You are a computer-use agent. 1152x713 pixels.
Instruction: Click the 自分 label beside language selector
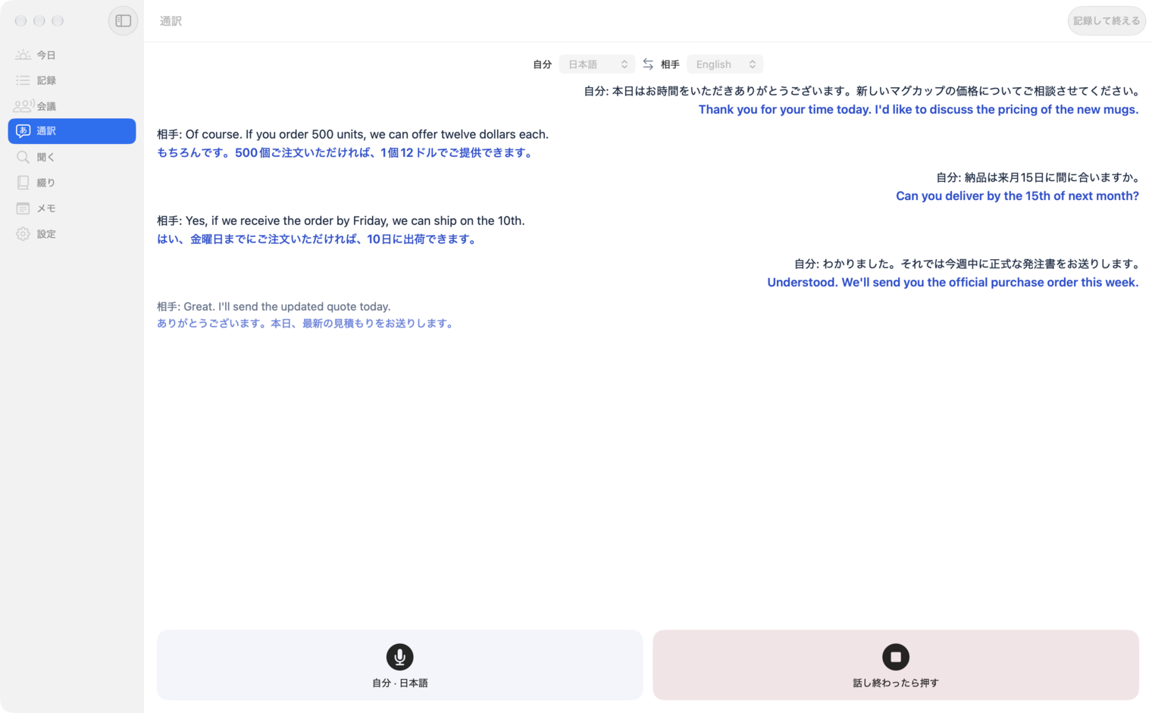click(x=542, y=64)
